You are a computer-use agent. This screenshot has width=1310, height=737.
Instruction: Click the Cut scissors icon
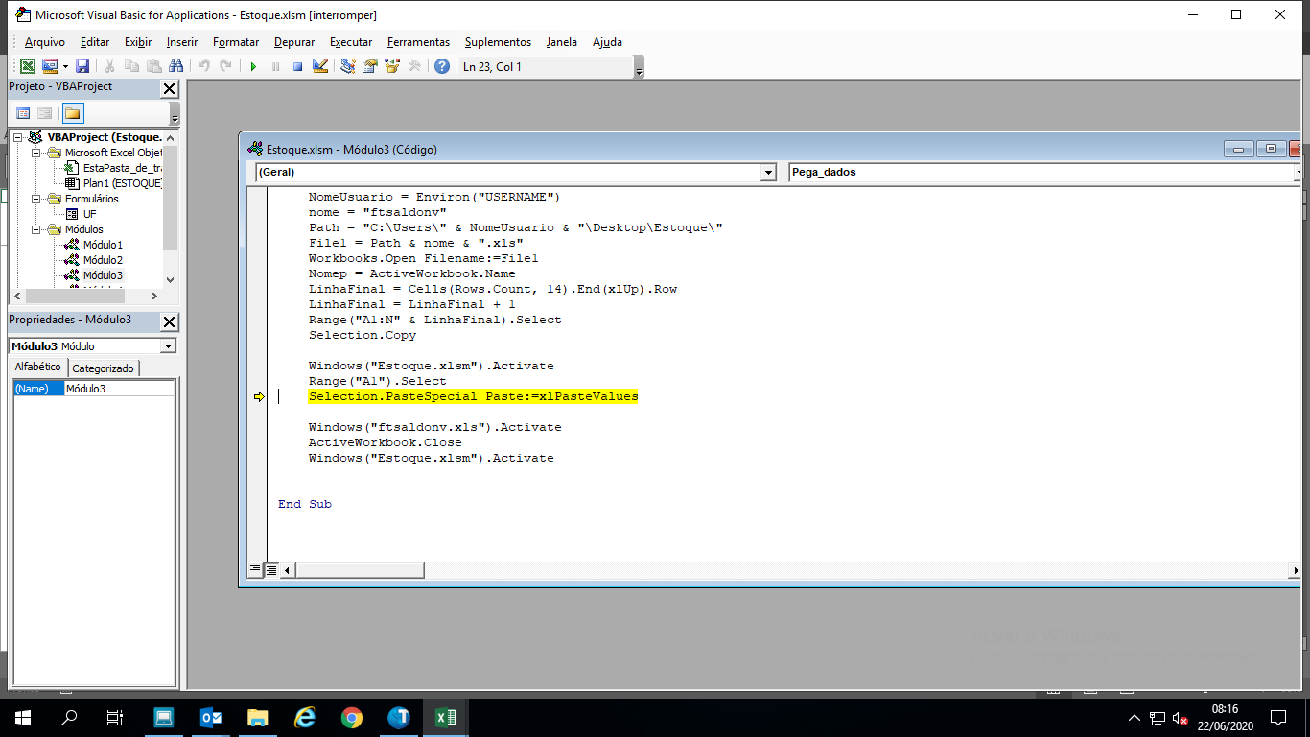(110, 66)
